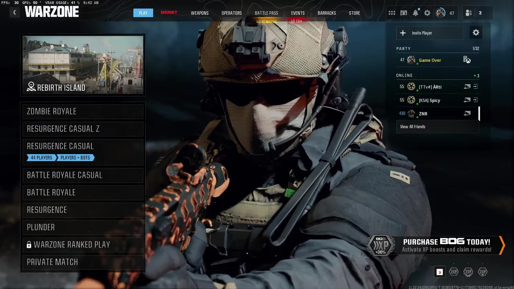Click ÀRti's rank emblem icon
Screen dimensions: 514x289
(x=411, y=87)
